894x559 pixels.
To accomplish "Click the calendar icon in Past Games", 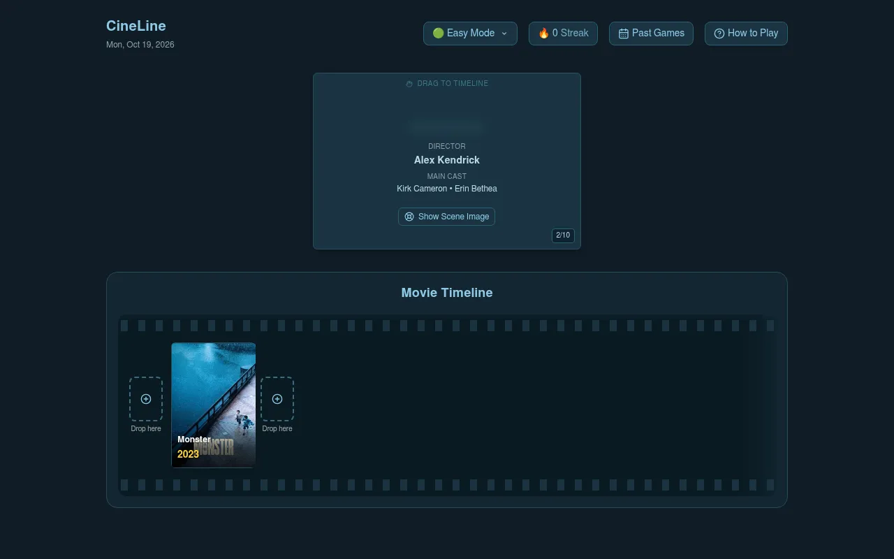I will coord(624,34).
